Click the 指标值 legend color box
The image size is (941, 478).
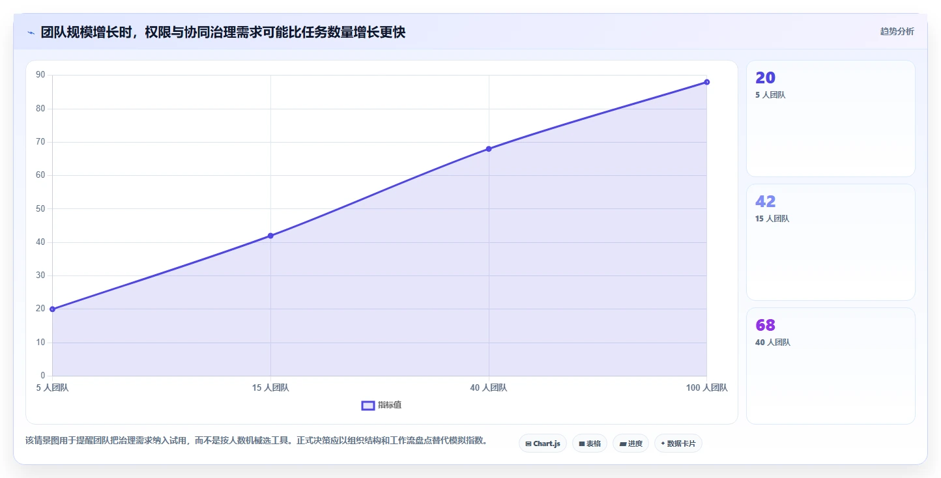(x=368, y=405)
